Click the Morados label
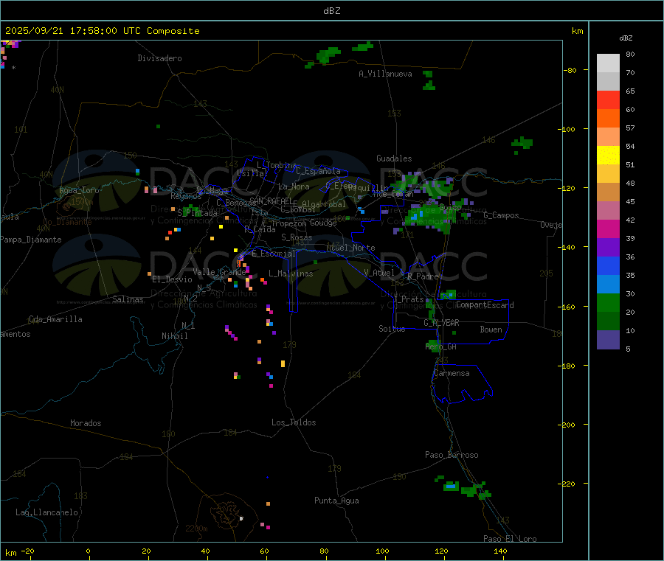Image resolution: width=664 pixels, height=561 pixels. (86, 423)
